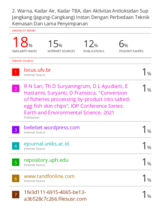Click the 12% publications value

click(91, 44)
